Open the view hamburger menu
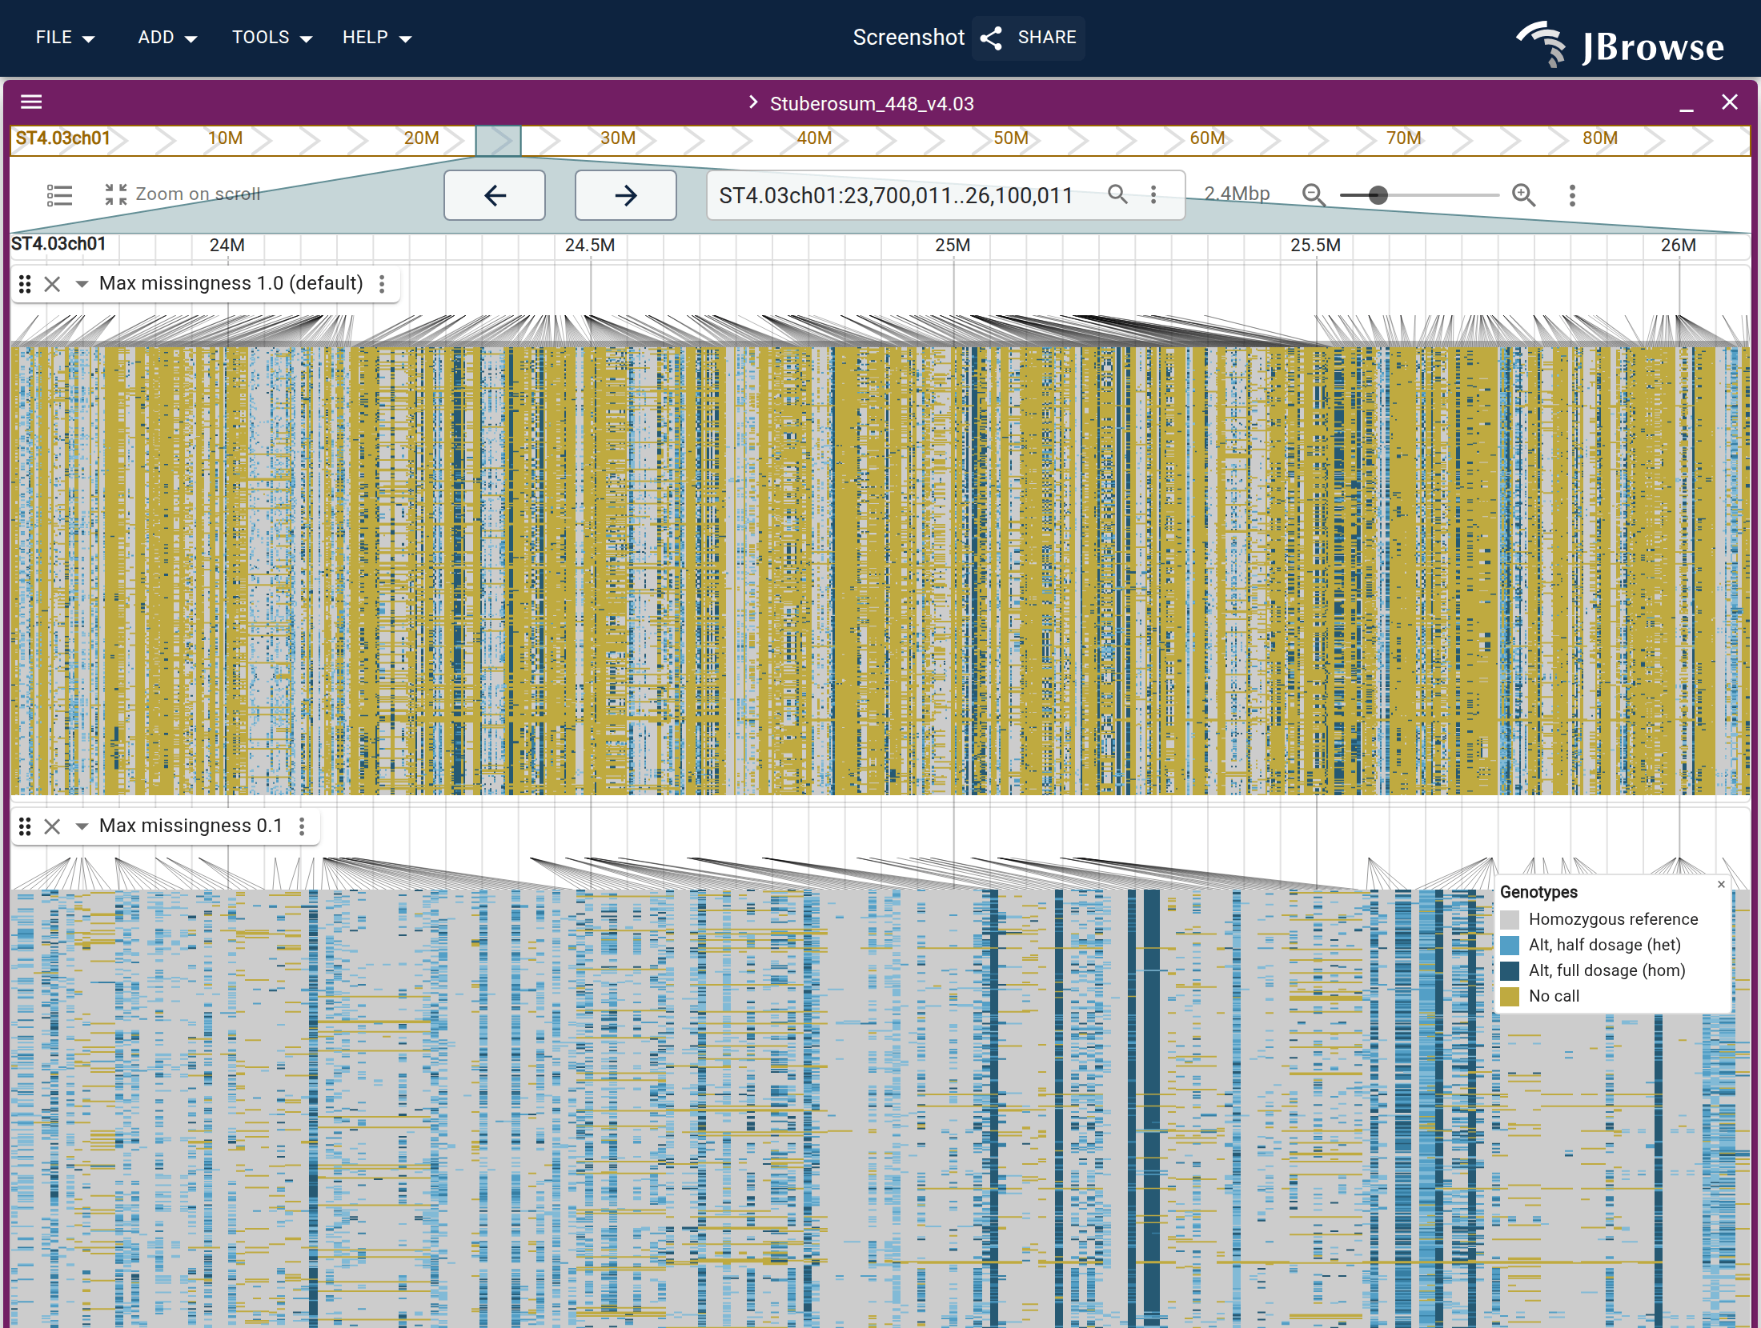Image resolution: width=1761 pixels, height=1328 pixels. coord(31,102)
